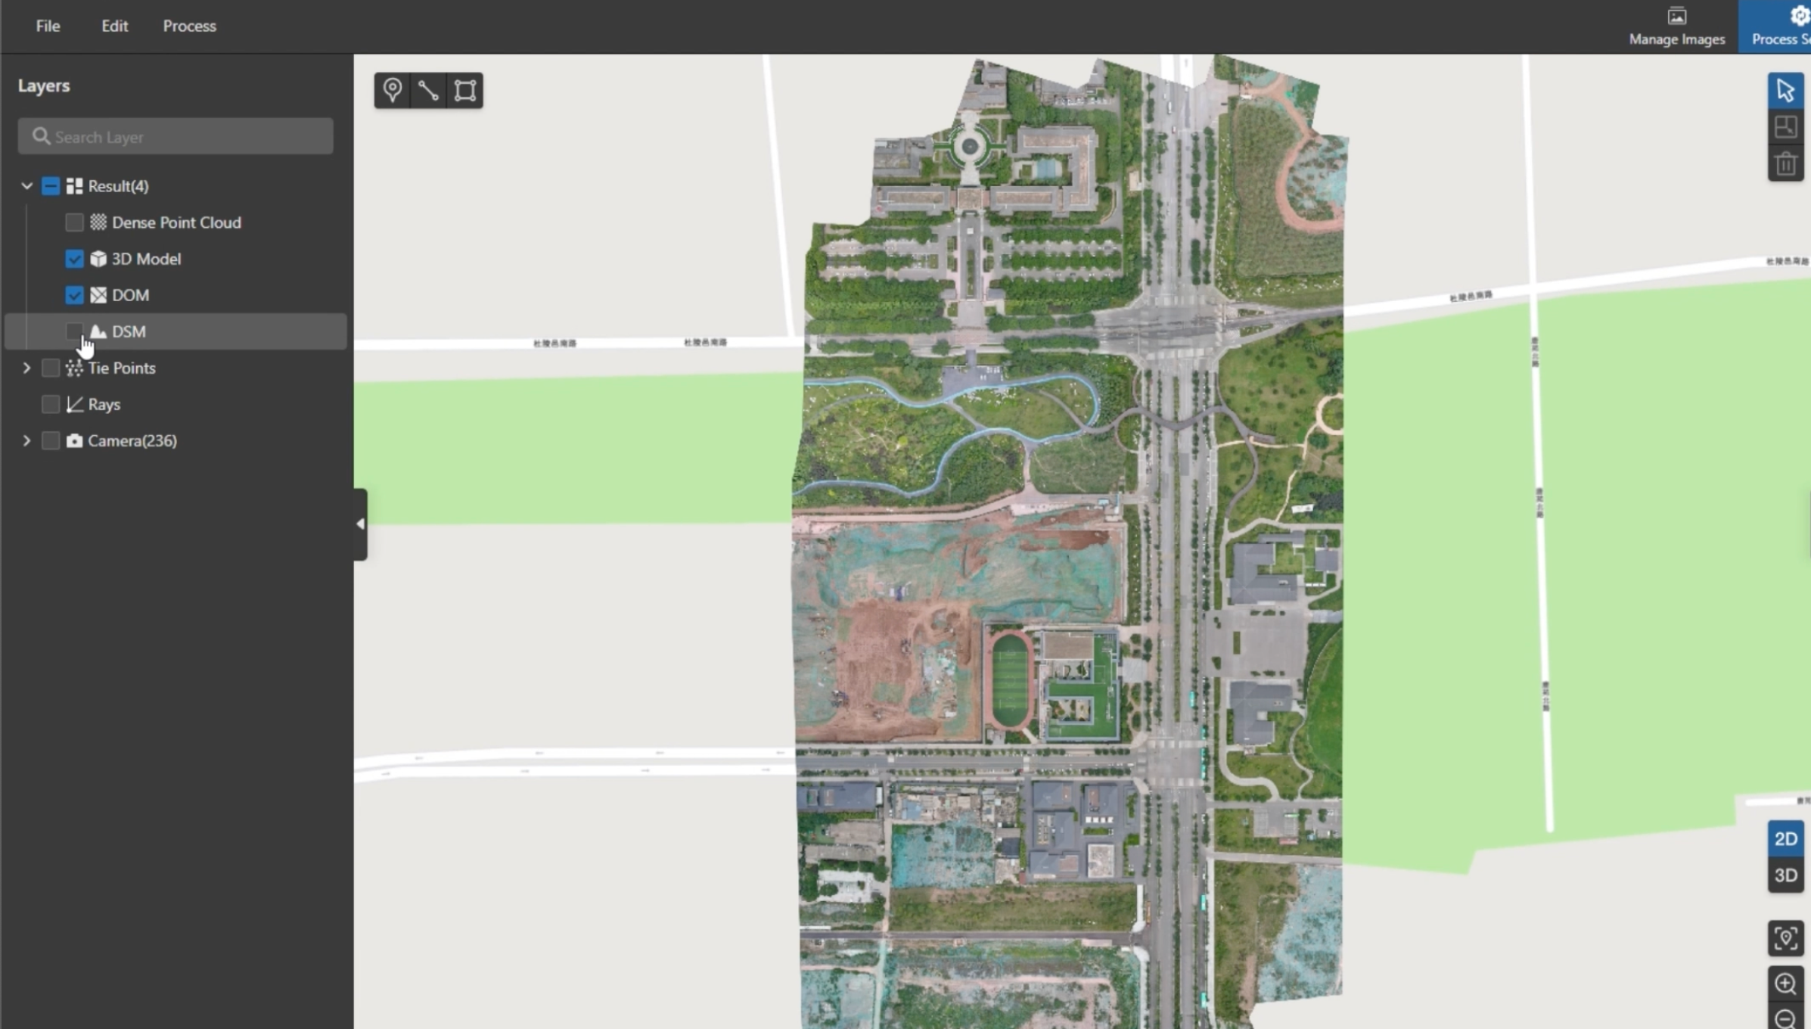The width and height of the screenshot is (1811, 1029).
Task: Open the Process menu
Action: pos(189,26)
